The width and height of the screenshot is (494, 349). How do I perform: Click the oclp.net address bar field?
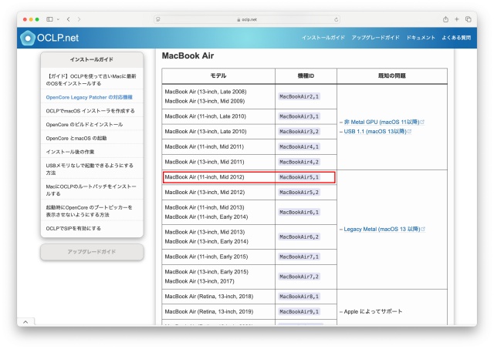pos(247,18)
